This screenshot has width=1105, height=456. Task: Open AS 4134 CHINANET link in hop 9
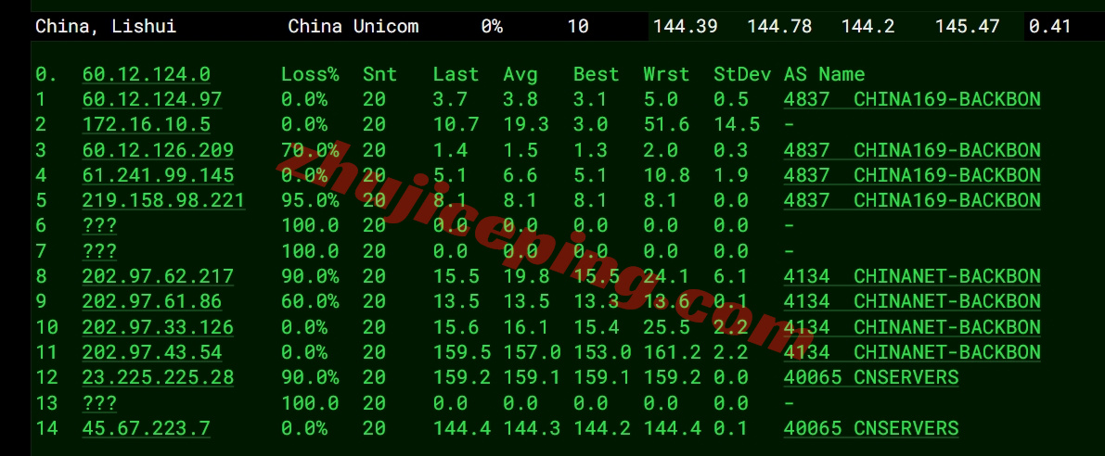[x=912, y=302]
